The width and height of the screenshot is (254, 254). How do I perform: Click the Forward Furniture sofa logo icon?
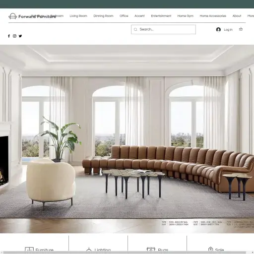(12, 16)
